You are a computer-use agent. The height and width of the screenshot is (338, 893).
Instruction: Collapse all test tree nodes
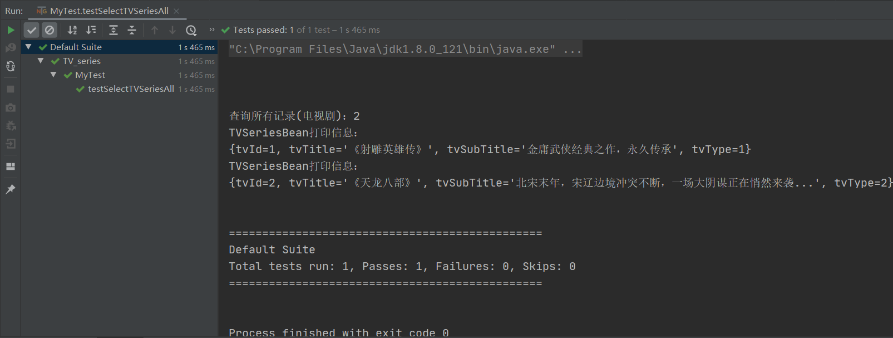coord(132,30)
